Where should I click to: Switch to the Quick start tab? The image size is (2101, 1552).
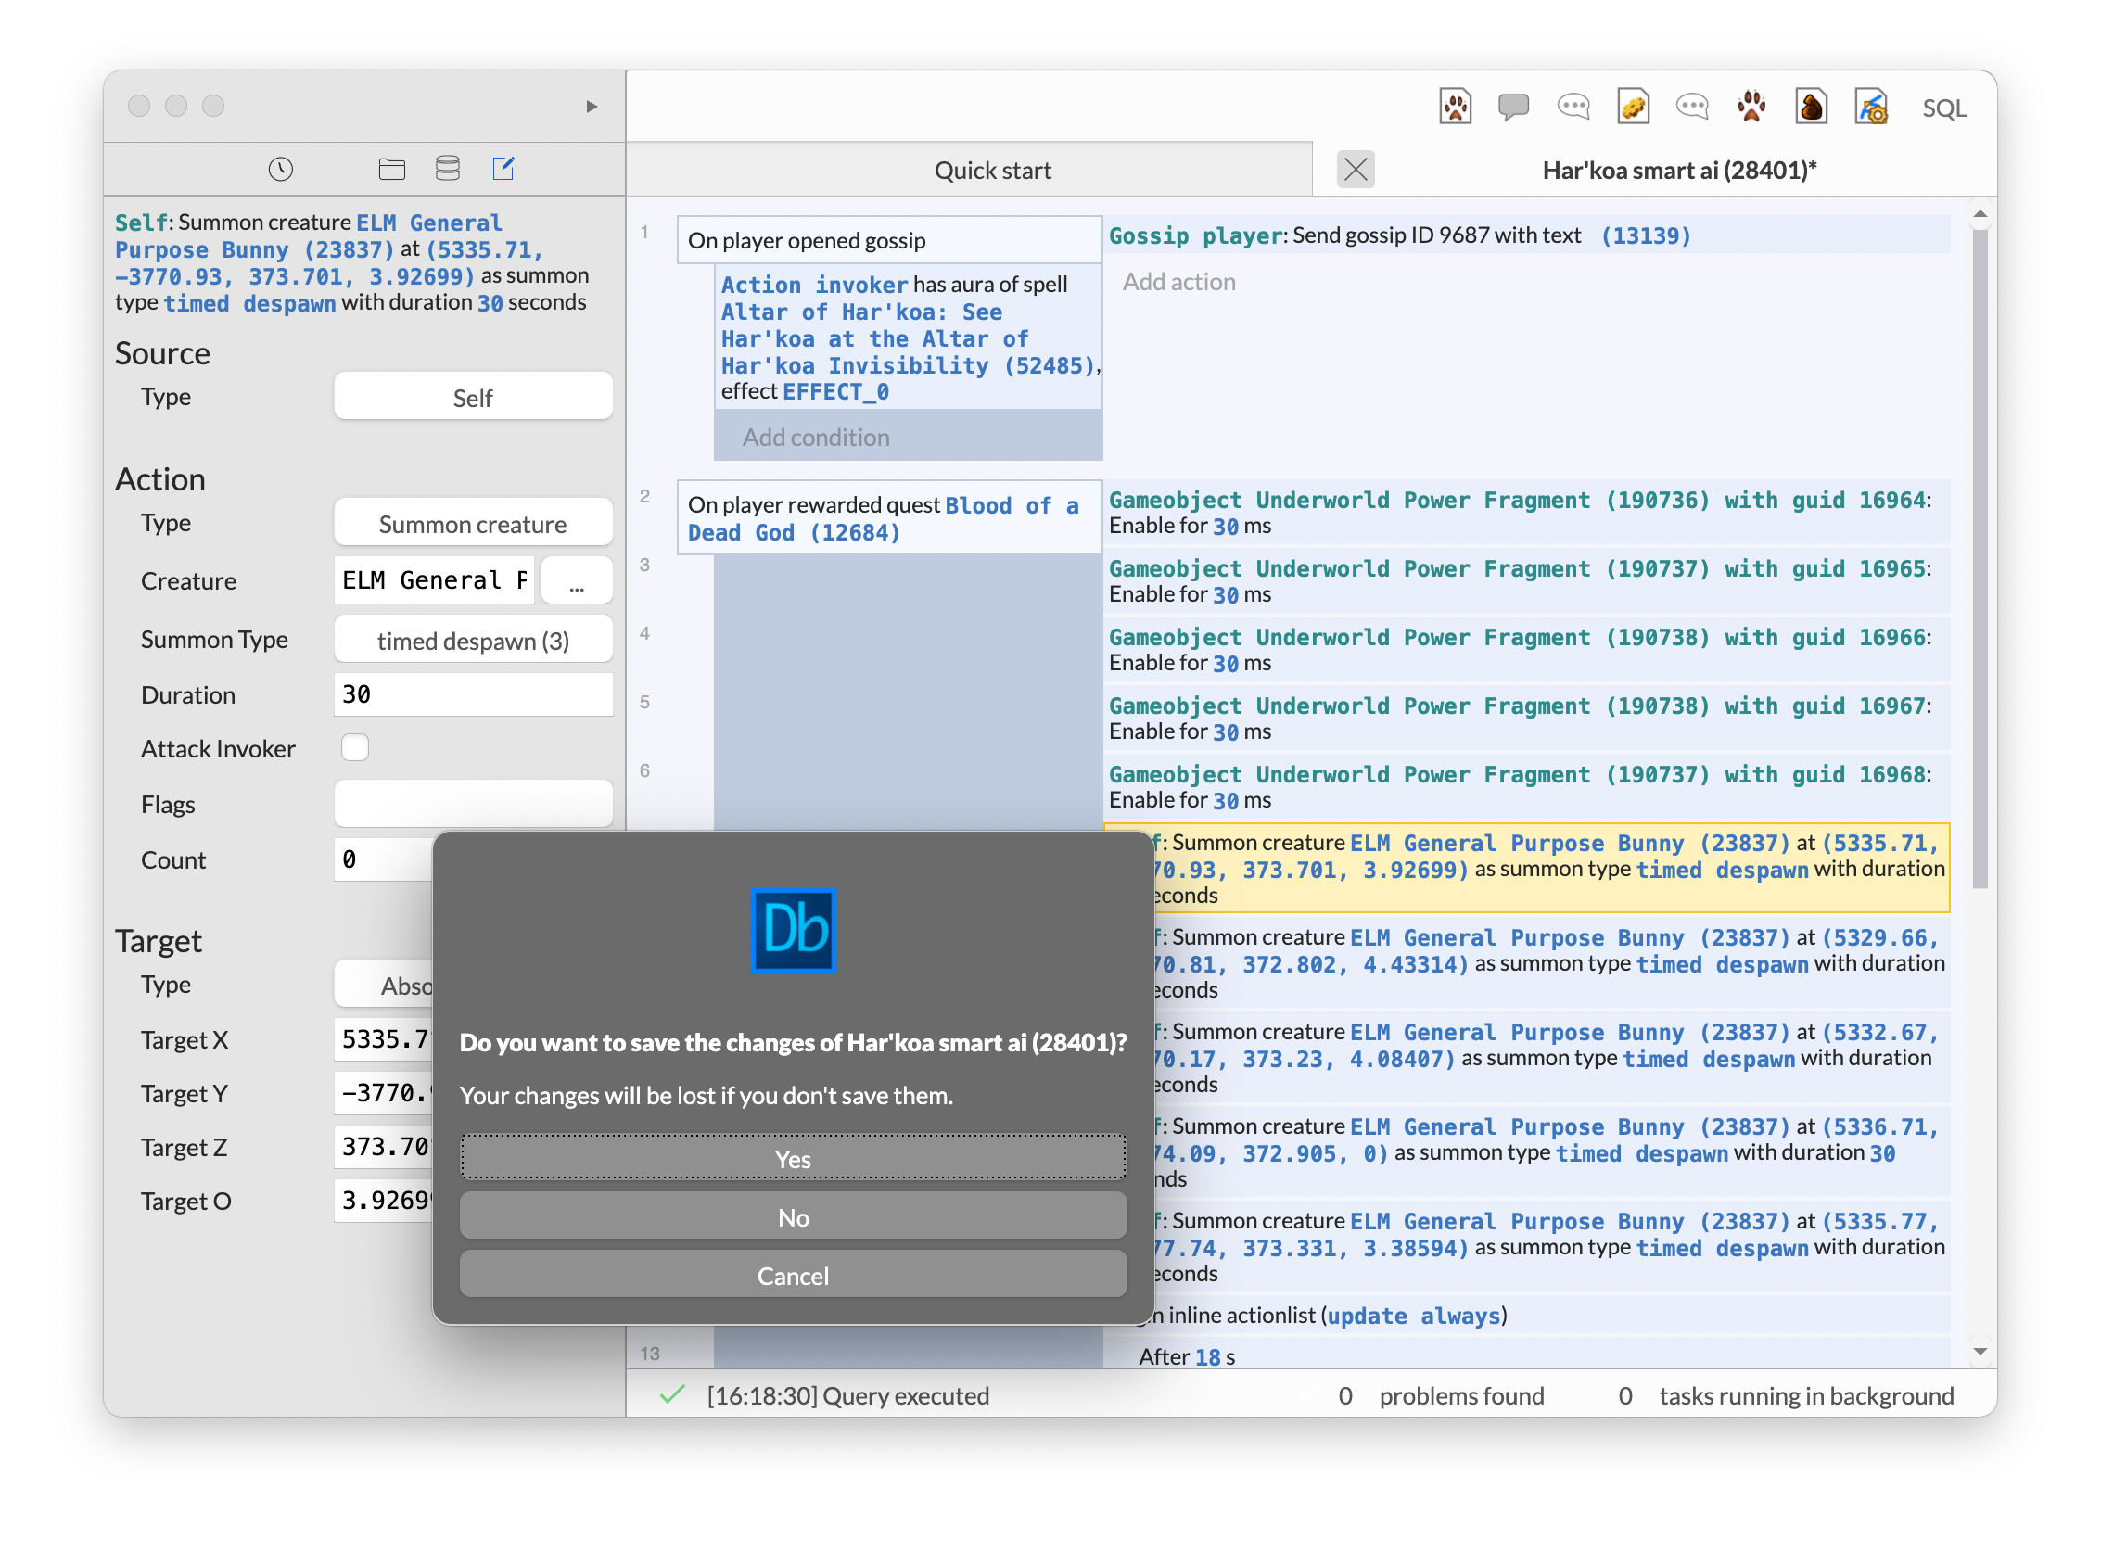pyautogui.click(x=992, y=171)
